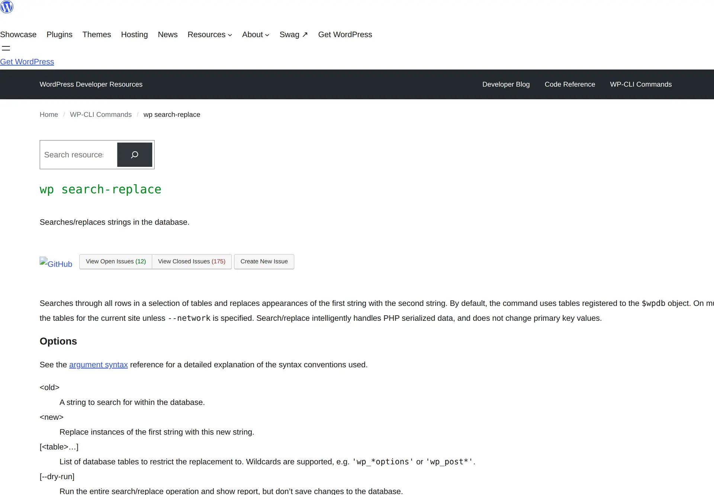Click Get WordPress in the top nav

(345, 35)
